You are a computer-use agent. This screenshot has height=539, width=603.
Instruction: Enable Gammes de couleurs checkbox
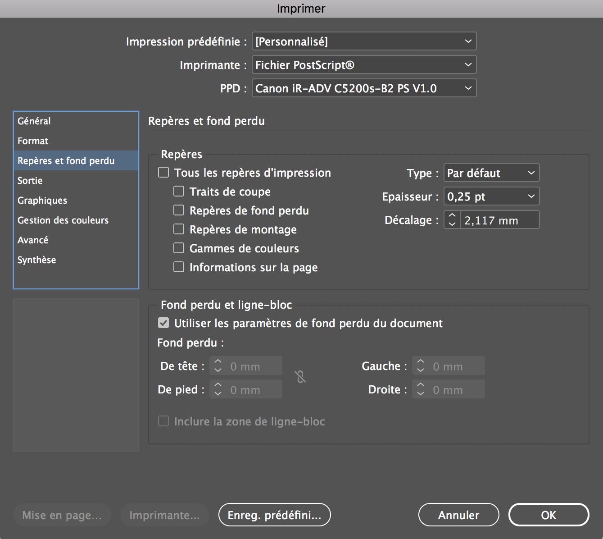(179, 248)
